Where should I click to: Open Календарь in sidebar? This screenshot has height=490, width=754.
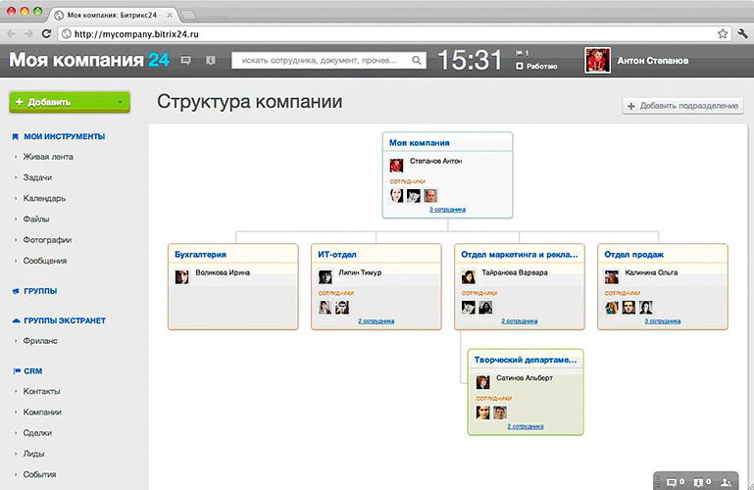pyautogui.click(x=44, y=198)
